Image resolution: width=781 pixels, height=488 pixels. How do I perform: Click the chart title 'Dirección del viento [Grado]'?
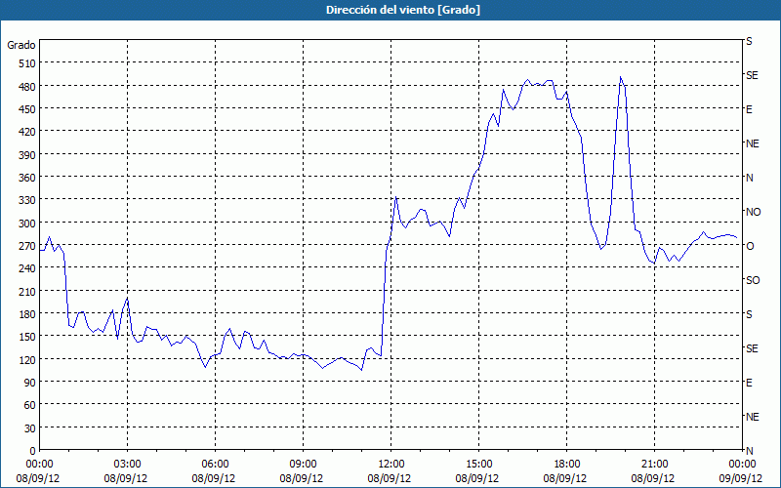[x=403, y=10]
